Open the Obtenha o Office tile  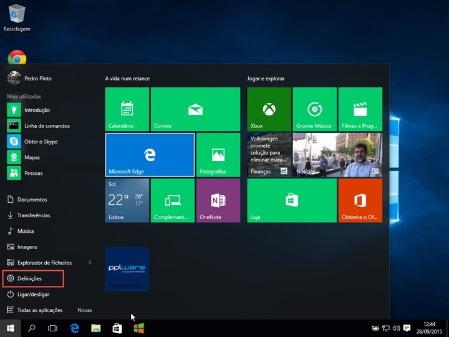click(x=360, y=200)
